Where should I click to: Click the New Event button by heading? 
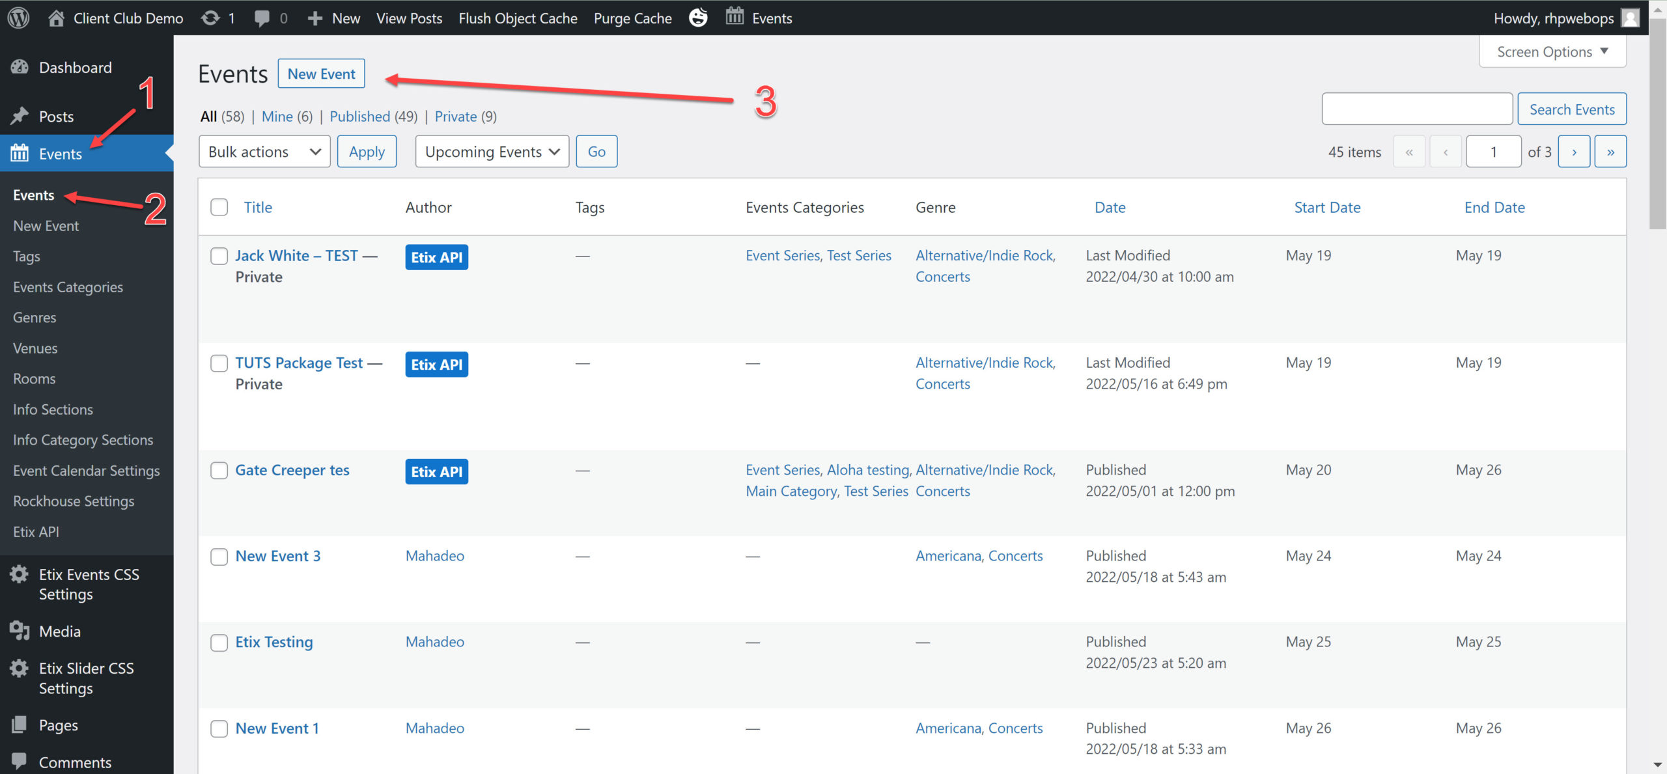[321, 74]
